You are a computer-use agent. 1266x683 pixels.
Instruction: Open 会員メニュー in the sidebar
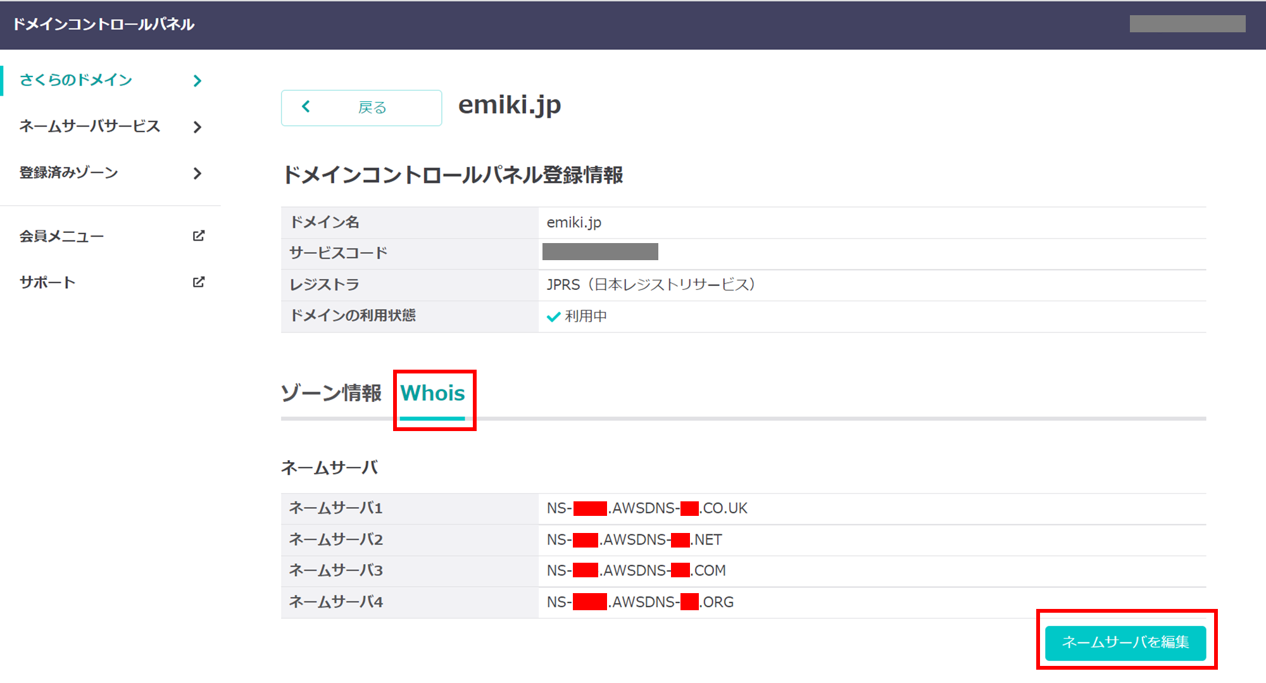[x=61, y=236]
